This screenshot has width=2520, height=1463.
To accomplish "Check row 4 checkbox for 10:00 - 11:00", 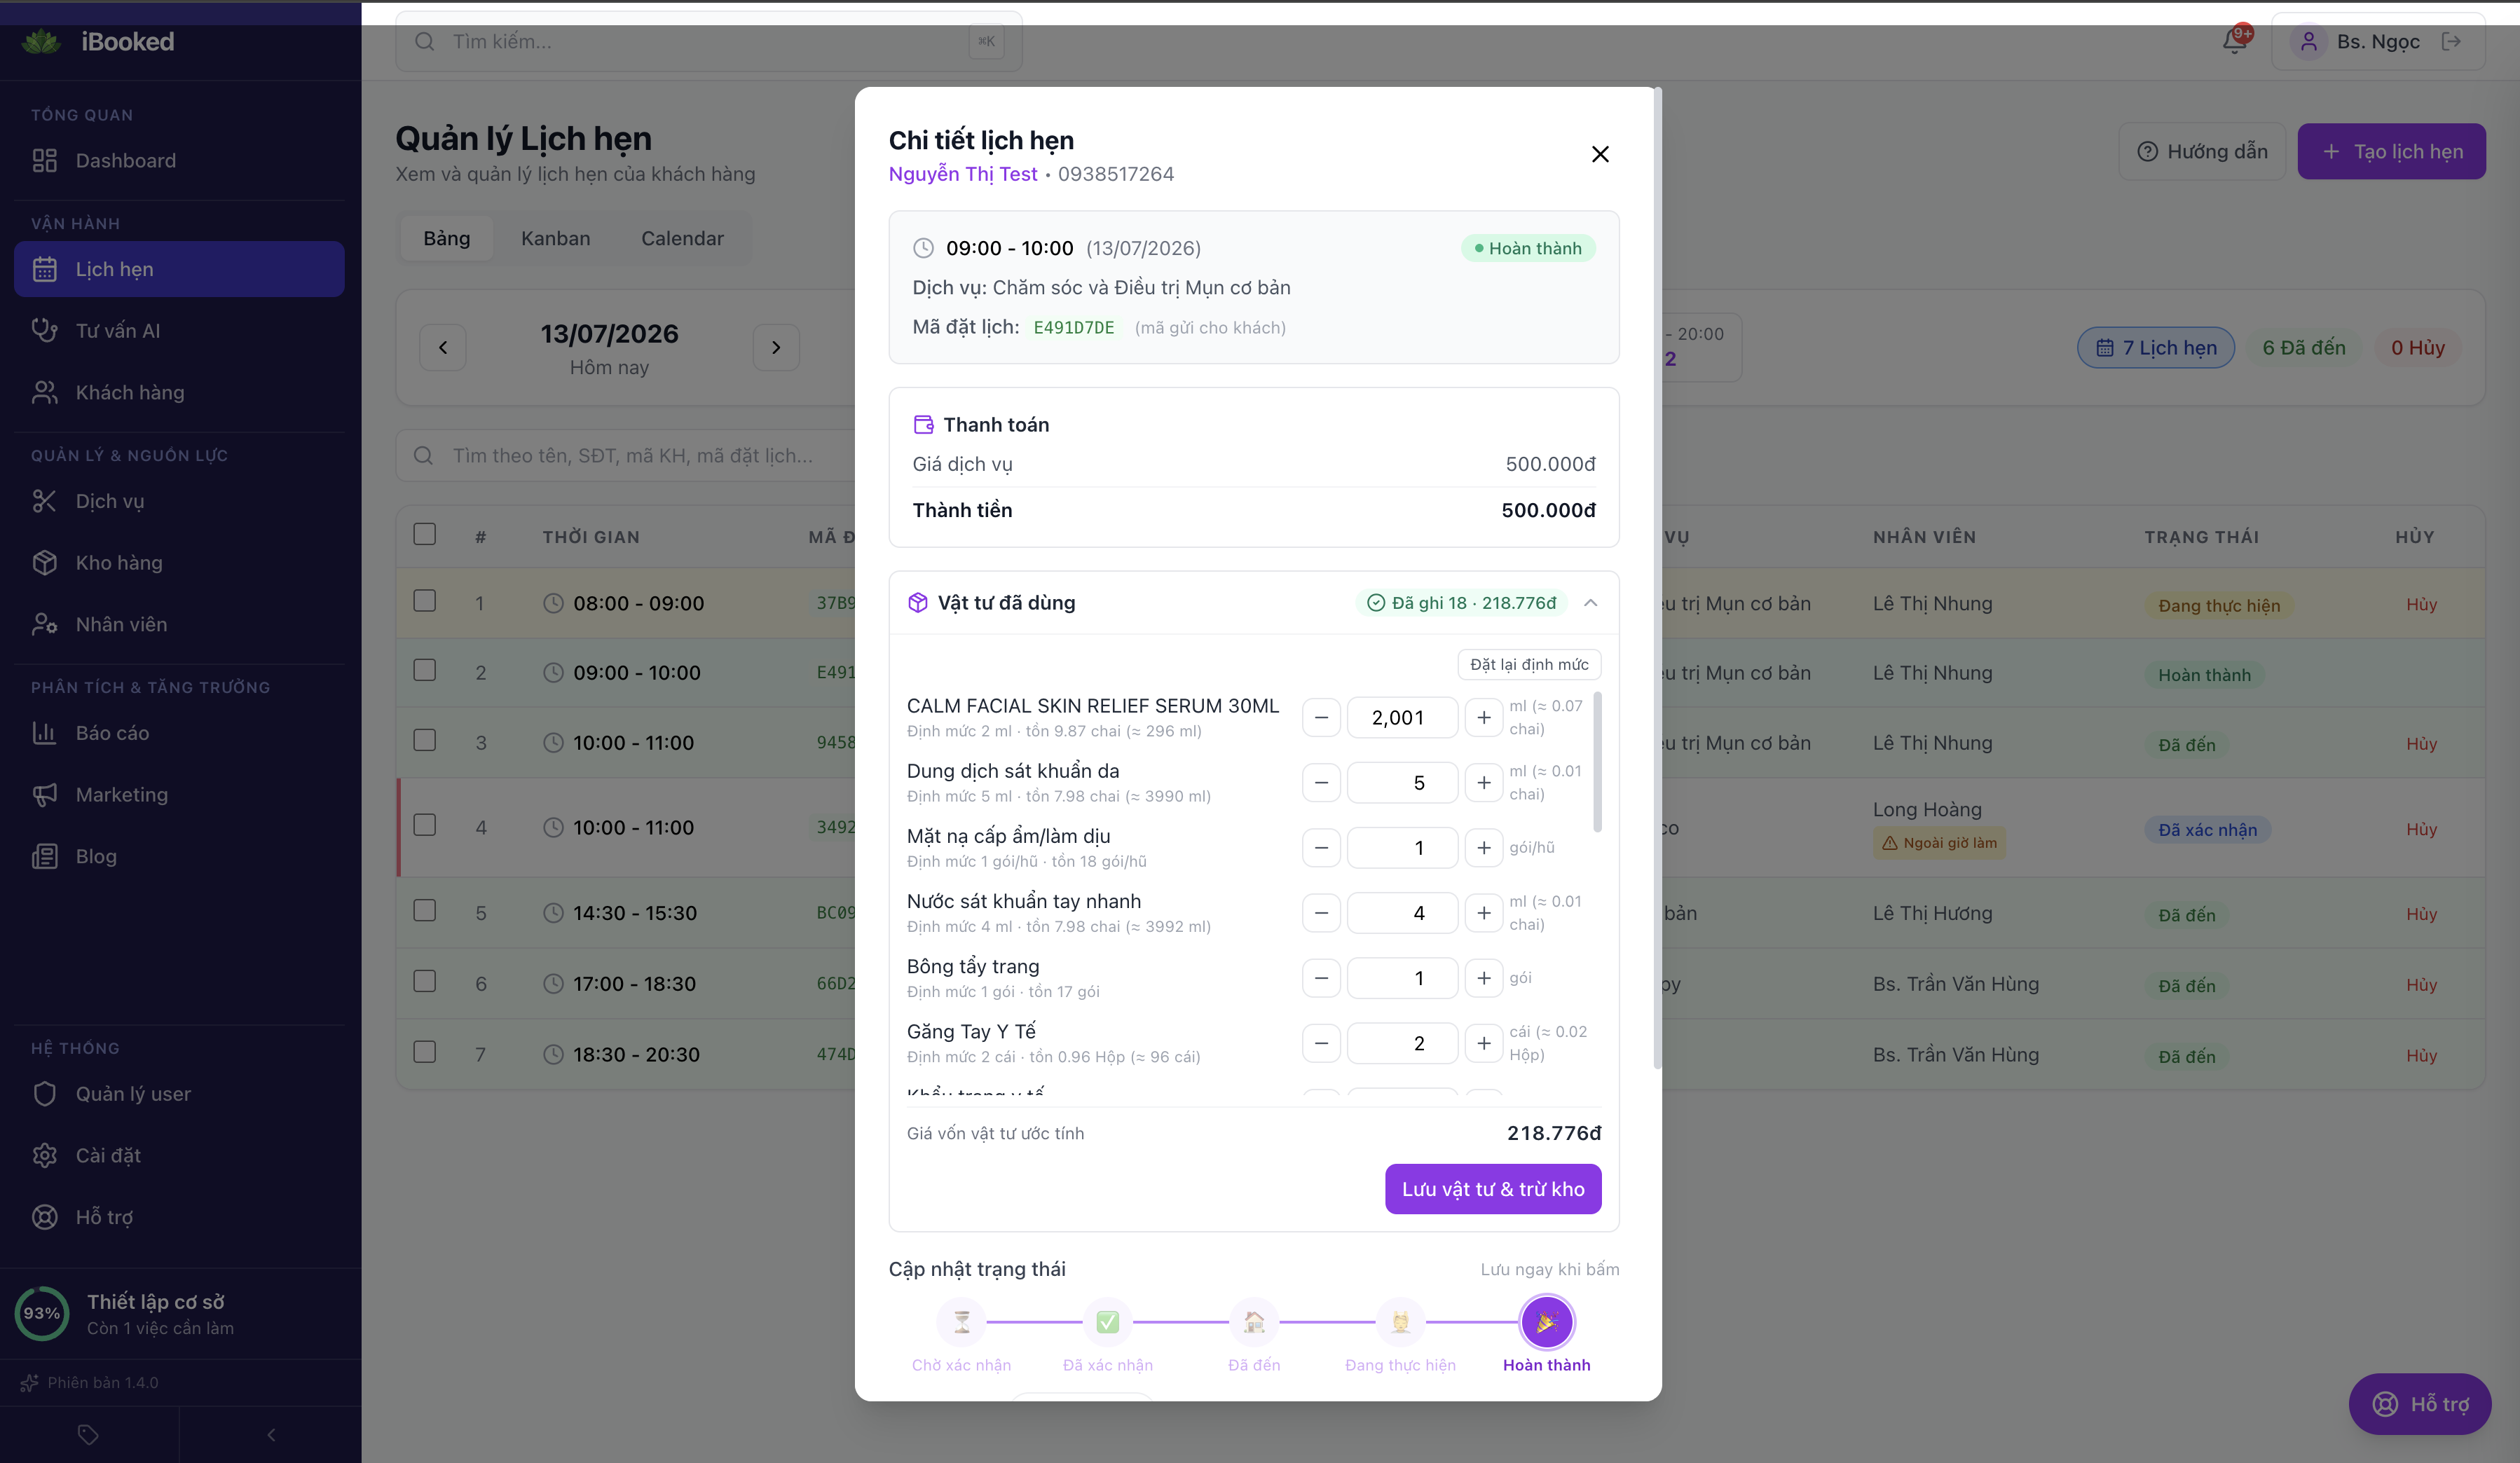I will point(425,825).
